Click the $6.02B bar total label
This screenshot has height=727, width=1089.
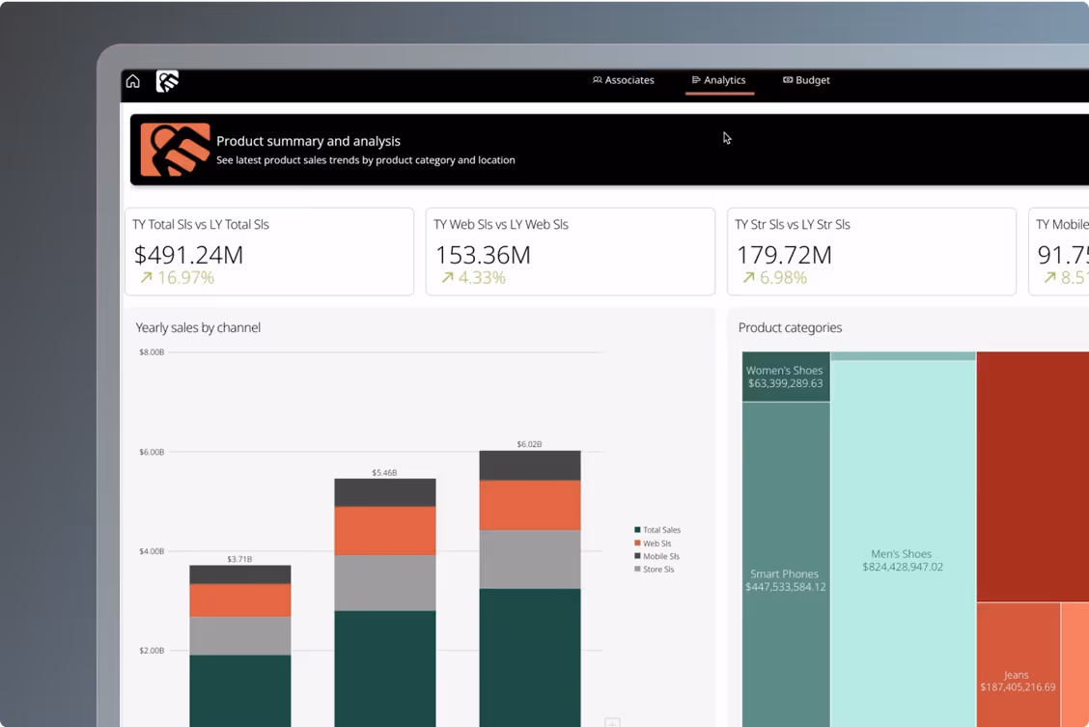click(529, 444)
